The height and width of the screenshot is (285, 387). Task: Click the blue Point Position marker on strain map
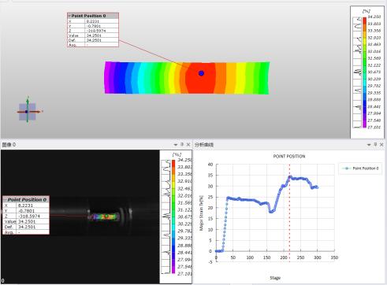point(201,73)
